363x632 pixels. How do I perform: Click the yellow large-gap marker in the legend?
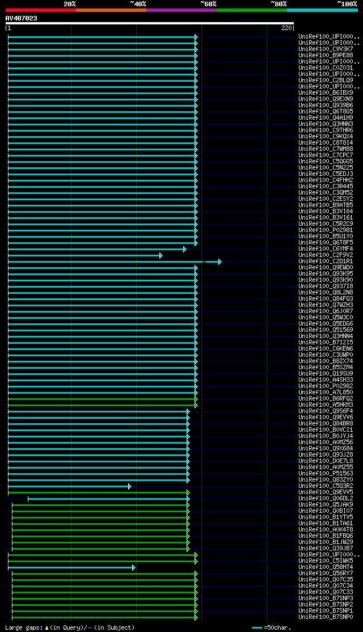coord(47,627)
